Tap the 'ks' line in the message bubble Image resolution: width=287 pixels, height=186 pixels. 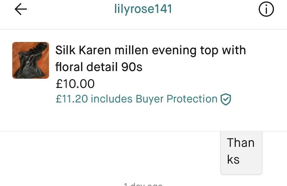(233, 159)
